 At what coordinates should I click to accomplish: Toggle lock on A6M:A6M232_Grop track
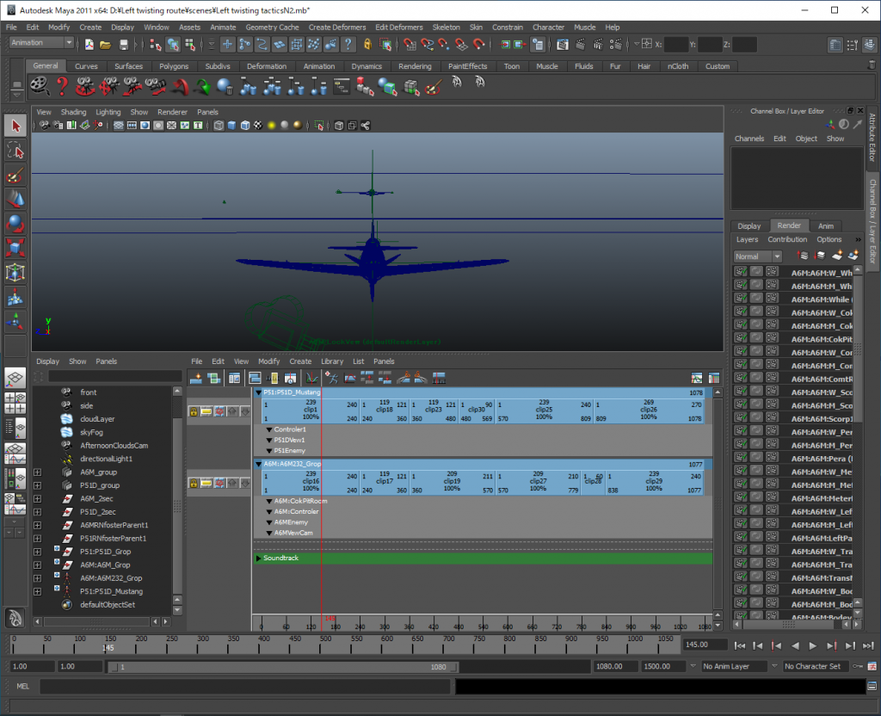click(x=194, y=484)
